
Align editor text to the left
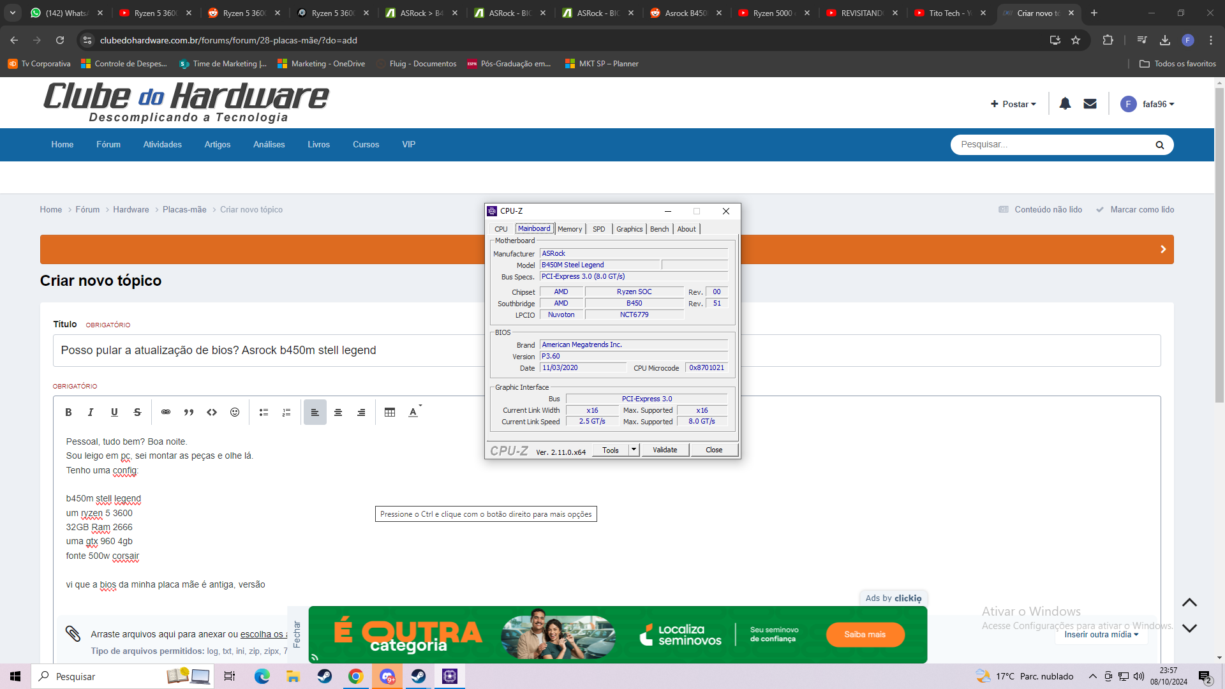click(315, 412)
